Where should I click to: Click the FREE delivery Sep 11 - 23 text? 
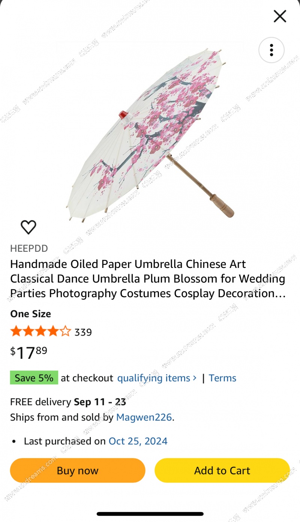[x=68, y=402]
